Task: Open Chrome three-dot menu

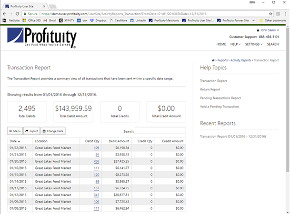Action: pos(286,14)
